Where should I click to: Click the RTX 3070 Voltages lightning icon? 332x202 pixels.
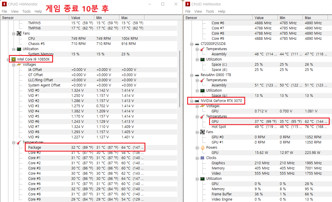[202, 106]
